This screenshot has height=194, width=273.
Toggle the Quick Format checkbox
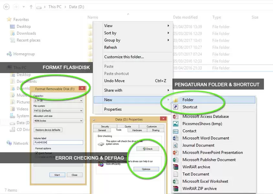37,153
